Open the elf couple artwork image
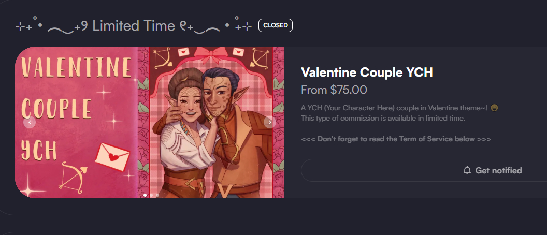547x235 pixels. tap(211, 122)
